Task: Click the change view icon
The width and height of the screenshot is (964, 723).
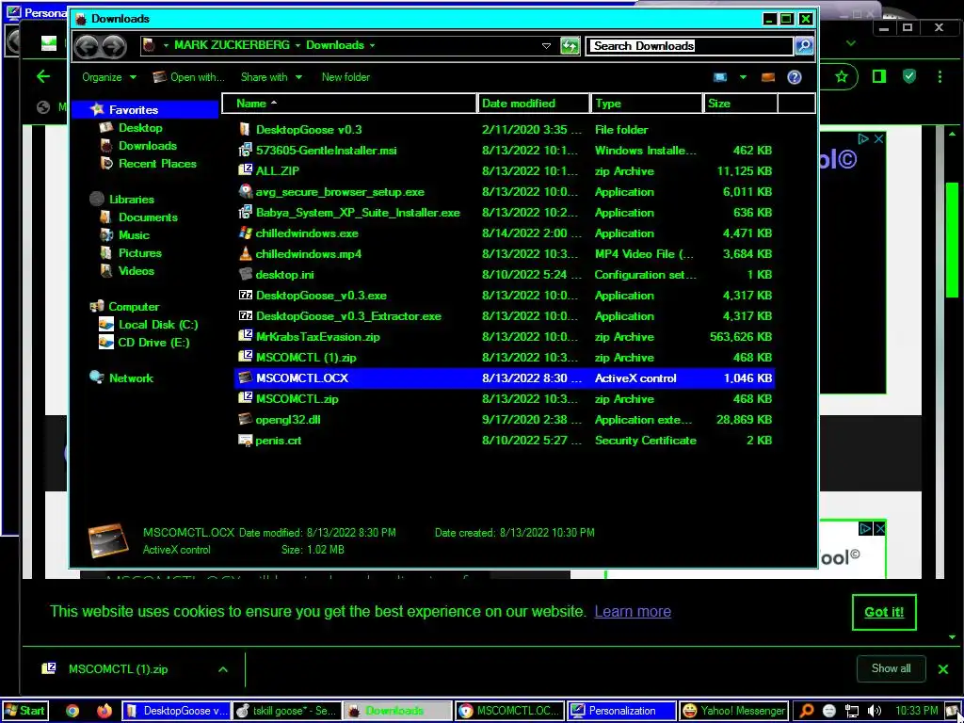Action: click(720, 77)
